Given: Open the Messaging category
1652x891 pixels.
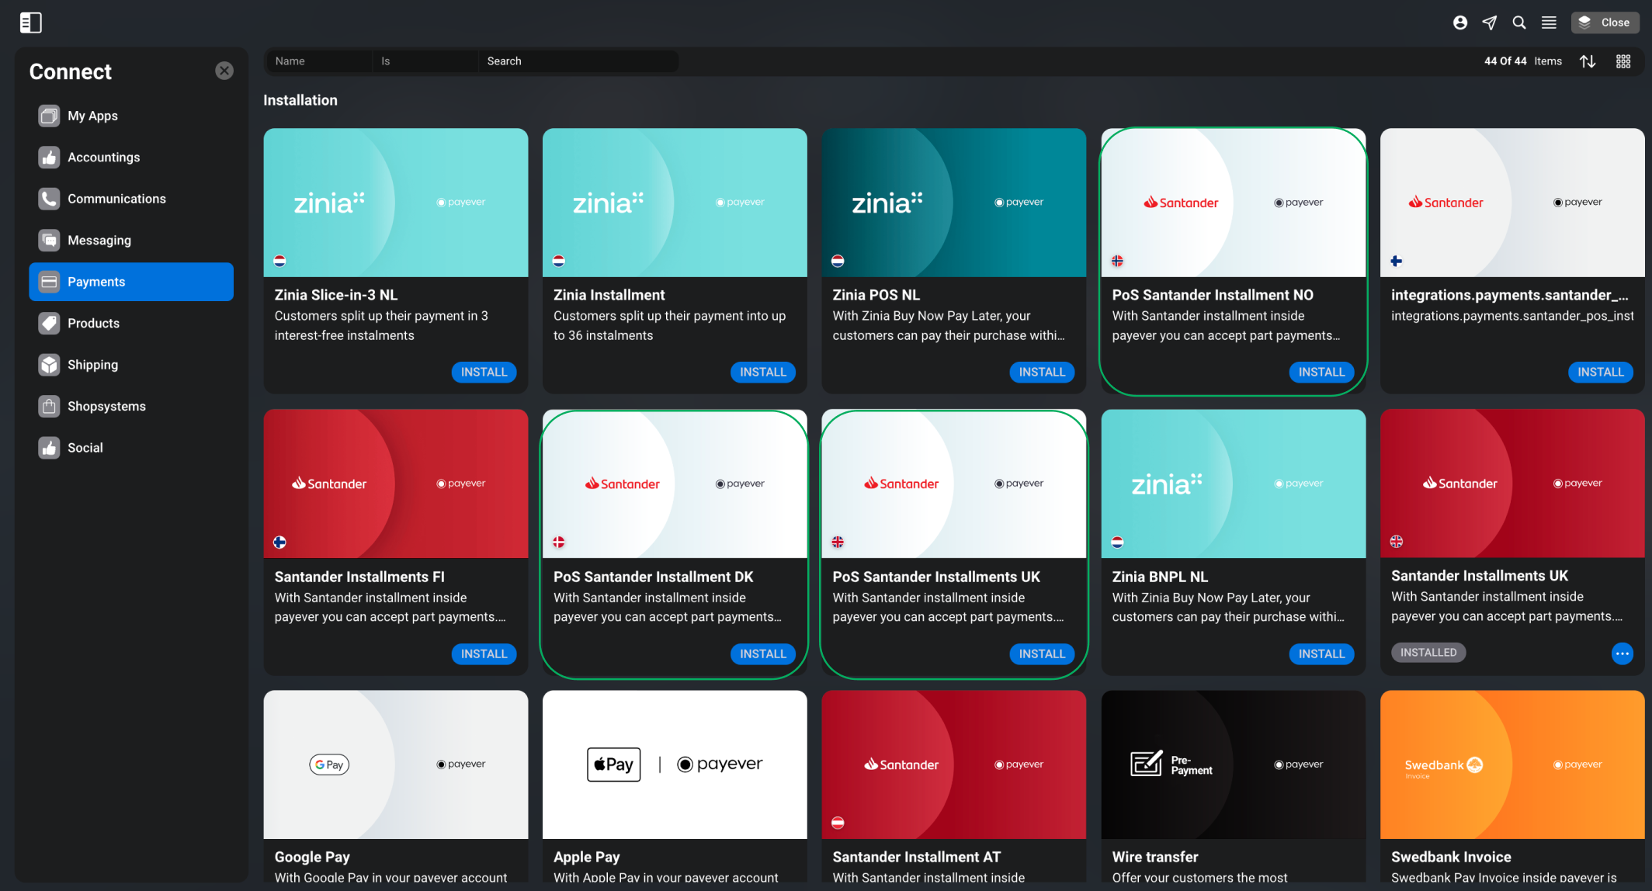Looking at the screenshot, I should click(131, 241).
